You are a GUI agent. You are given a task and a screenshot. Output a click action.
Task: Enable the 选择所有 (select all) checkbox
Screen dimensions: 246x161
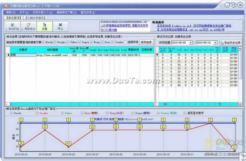[125, 42]
